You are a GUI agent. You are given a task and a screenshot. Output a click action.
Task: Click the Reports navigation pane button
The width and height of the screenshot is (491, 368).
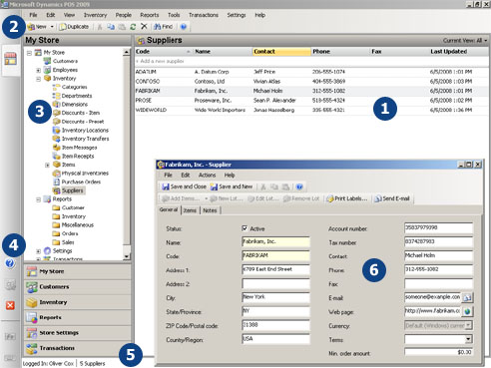point(78,317)
